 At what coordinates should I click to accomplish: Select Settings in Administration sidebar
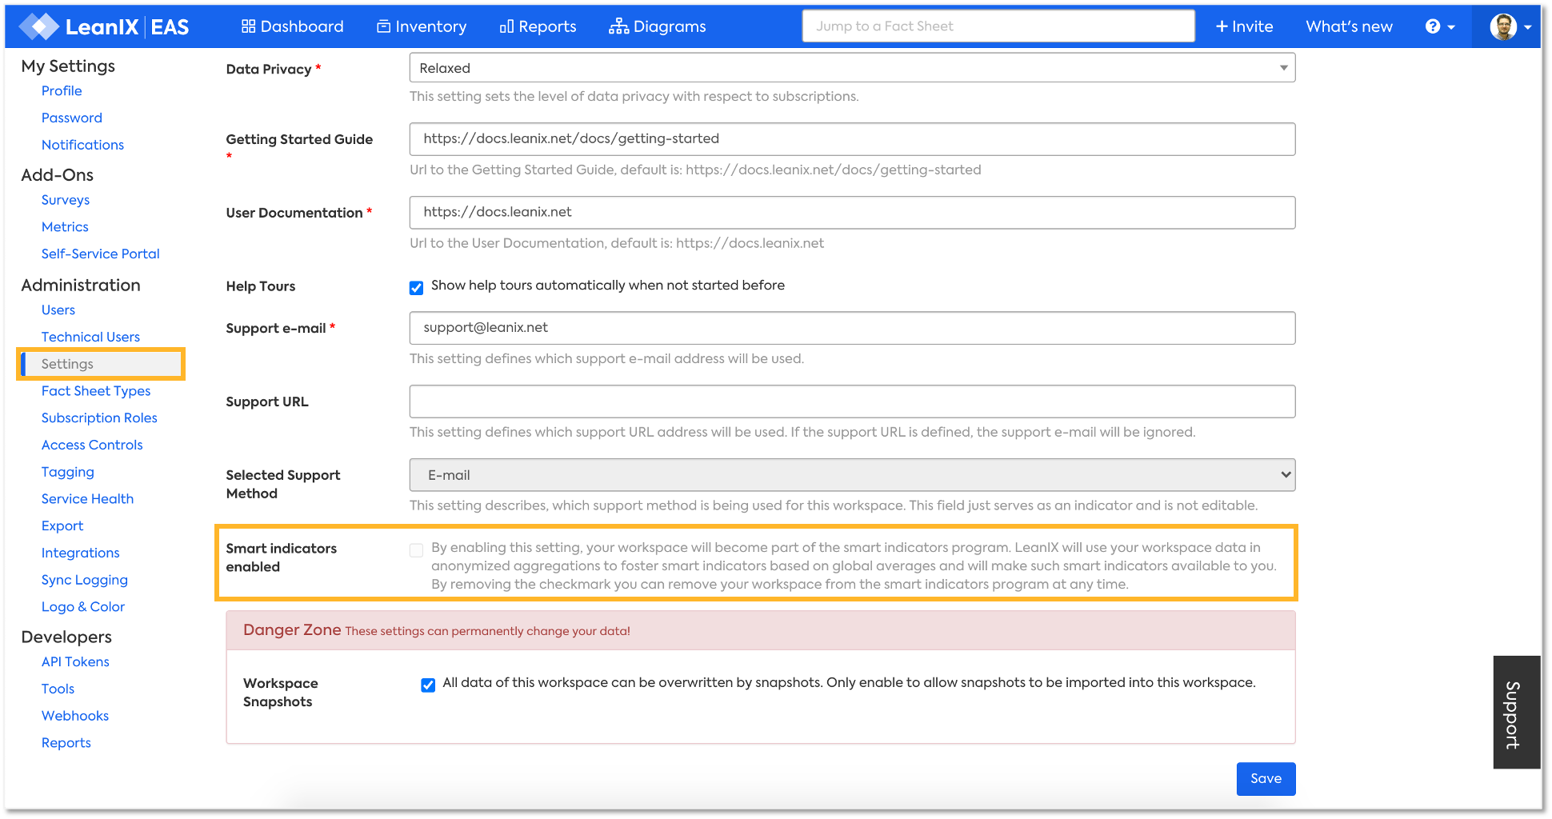click(x=101, y=364)
